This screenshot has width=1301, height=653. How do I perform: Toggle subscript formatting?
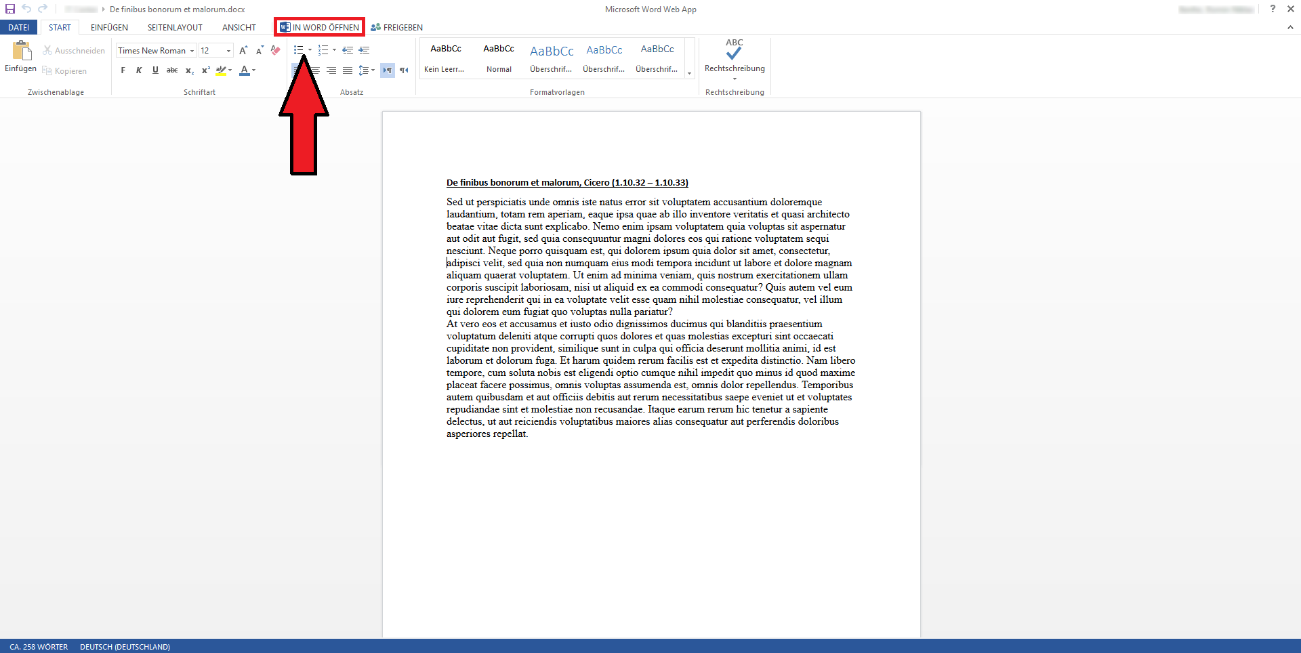[190, 70]
